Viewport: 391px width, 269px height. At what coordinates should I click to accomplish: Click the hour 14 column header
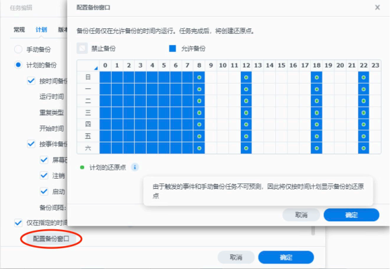tap(270, 65)
